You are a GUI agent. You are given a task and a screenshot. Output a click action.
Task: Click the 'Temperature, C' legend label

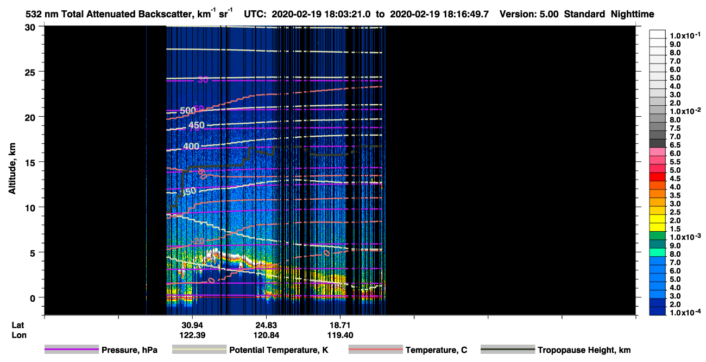(x=436, y=350)
